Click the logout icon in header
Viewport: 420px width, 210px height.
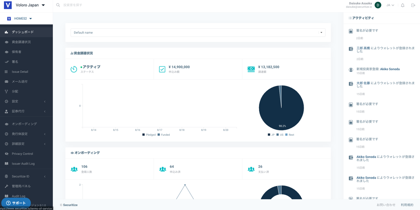pyautogui.click(x=413, y=5)
